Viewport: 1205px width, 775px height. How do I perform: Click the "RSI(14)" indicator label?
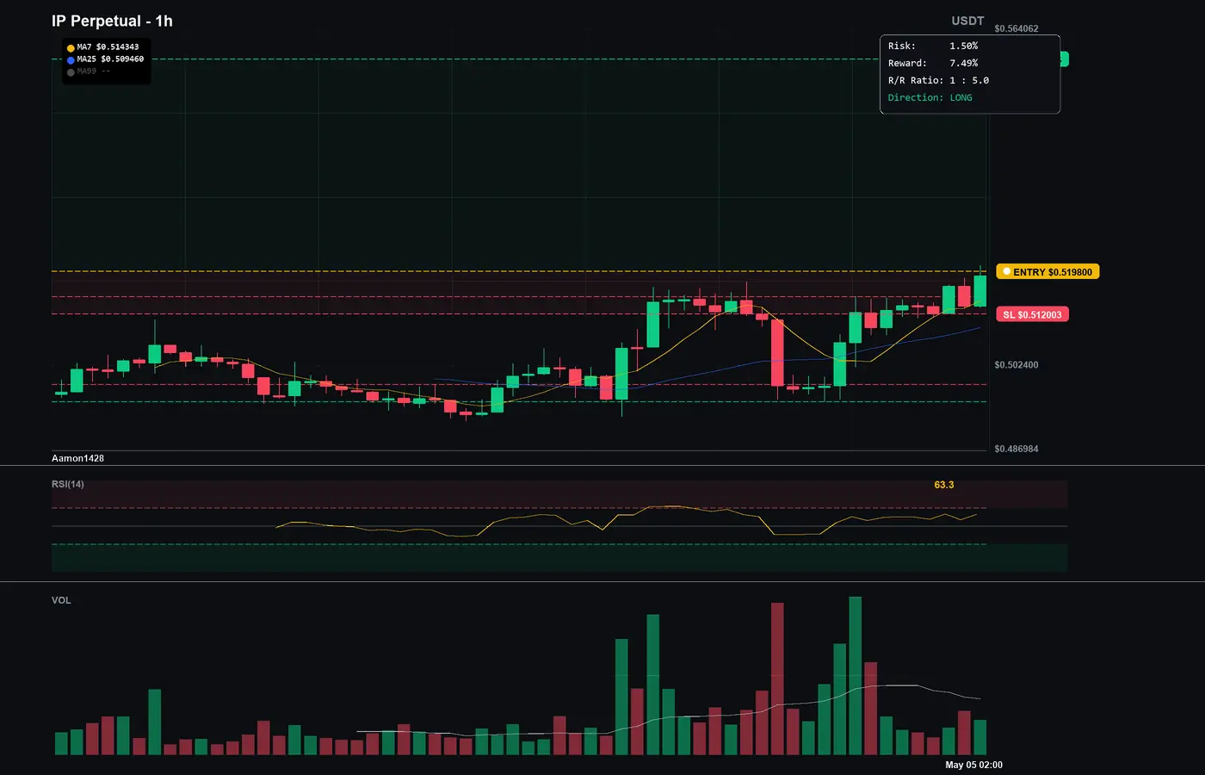point(68,484)
